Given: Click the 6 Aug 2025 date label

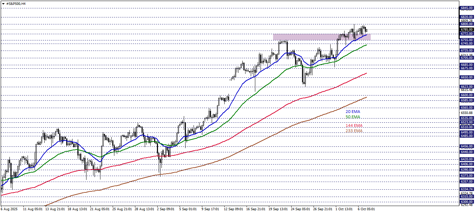Looking at the screenshot, I should tap(9, 209).
